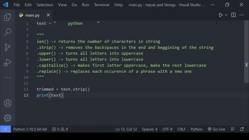The width and height of the screenshot is (249, 140).
Task: Open the Search view in activity bar
Action: coord(7,32)
